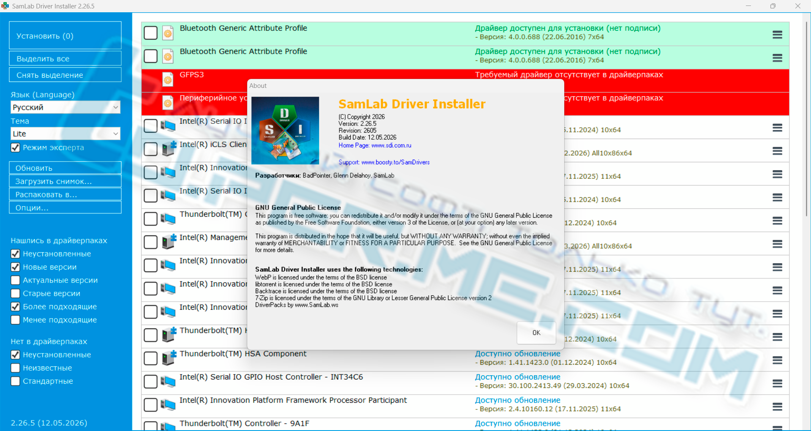Image resolution: width=811 pixels, height=431 pixels.
Task: Tick checkbox for Innovation Platform Framework Processor Participant
Action: [x=150, y=405]
